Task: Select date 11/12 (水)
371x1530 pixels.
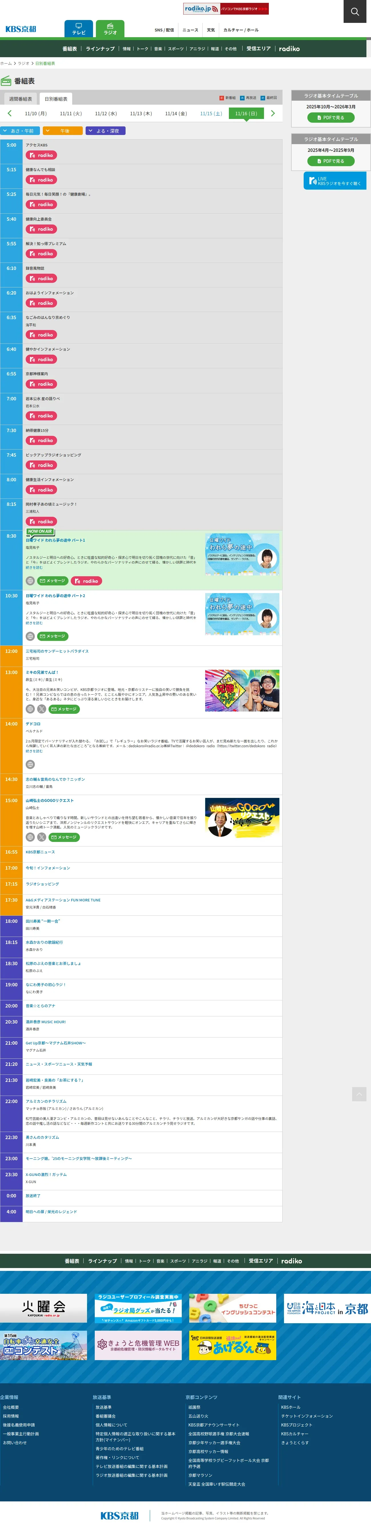Action: [106, 114]
